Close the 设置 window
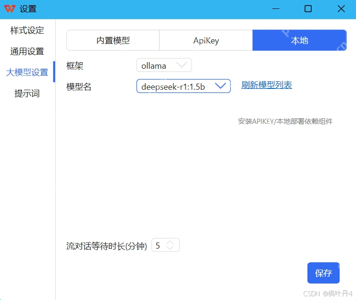 coord(341,9)
